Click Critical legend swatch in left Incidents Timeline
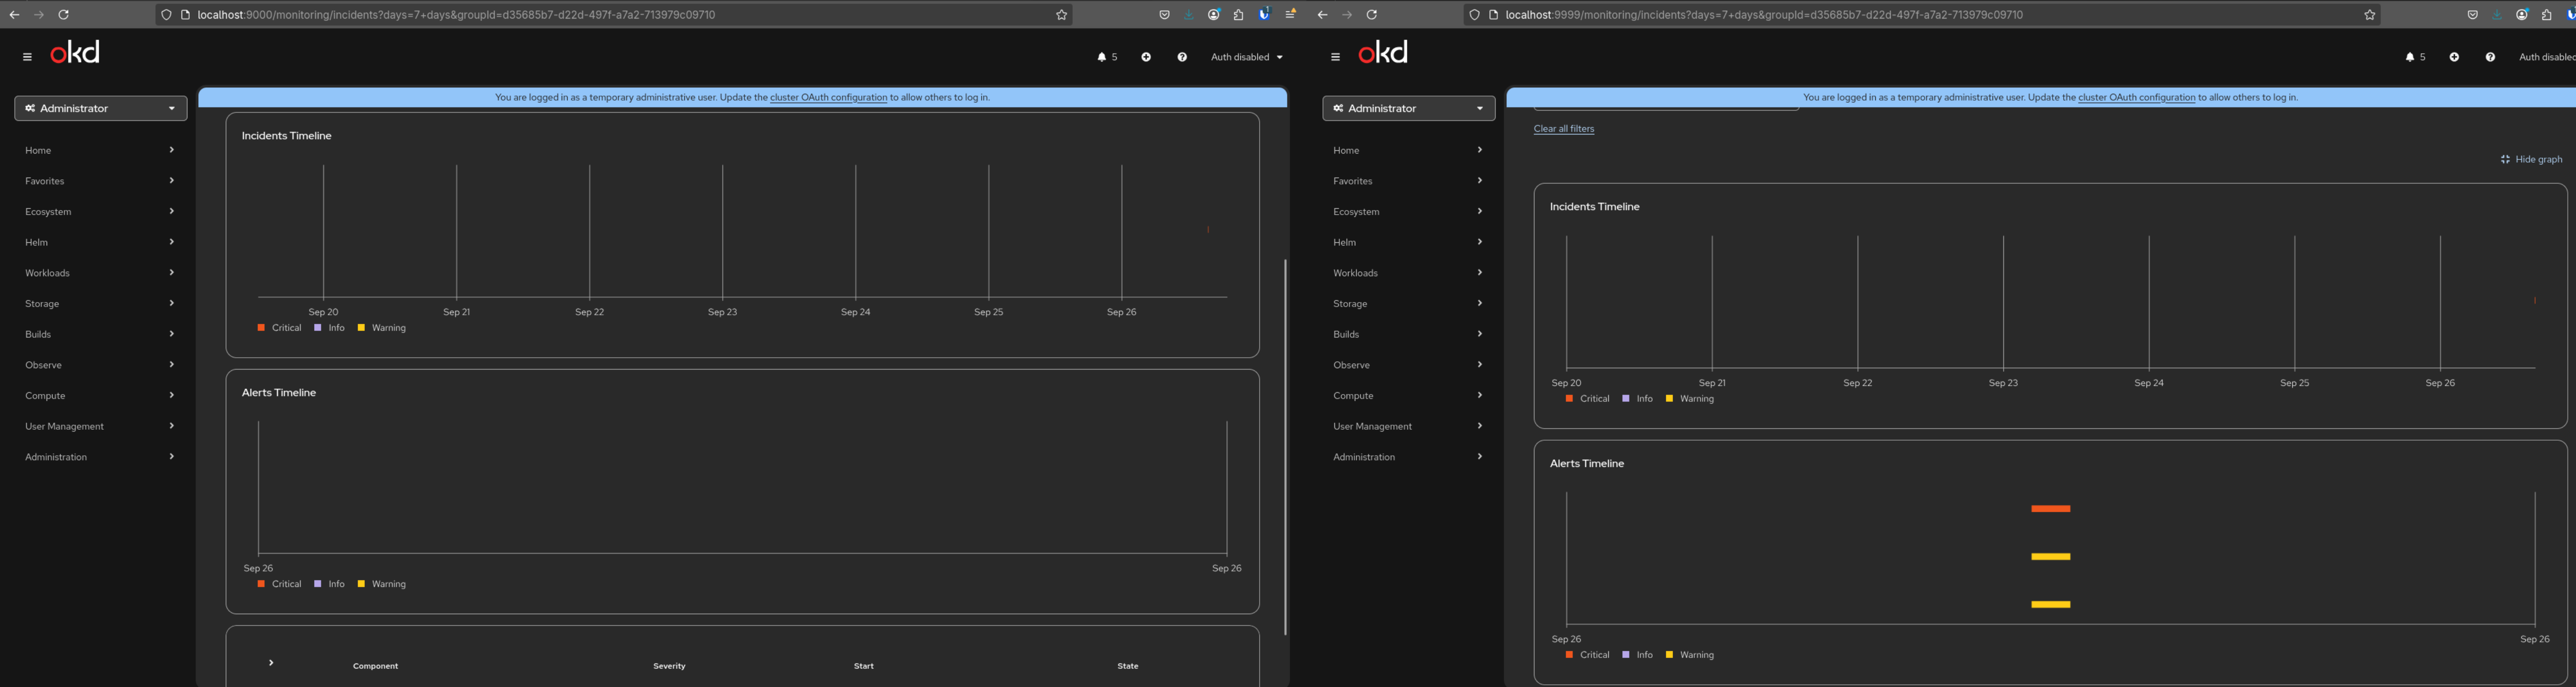The width and height of the screenshot is (2576, 687). tap(261, 328)
